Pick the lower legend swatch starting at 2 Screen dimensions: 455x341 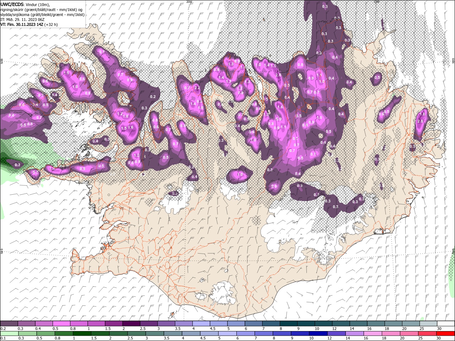coord(118,333)
